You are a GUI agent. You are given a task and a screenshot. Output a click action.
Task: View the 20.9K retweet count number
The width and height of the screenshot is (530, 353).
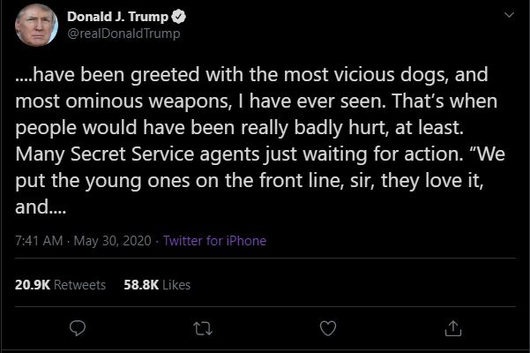click(34, 284)
